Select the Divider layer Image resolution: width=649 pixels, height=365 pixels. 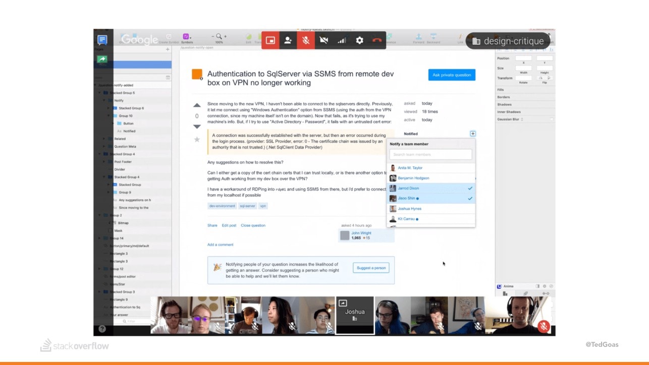point(120,169)
